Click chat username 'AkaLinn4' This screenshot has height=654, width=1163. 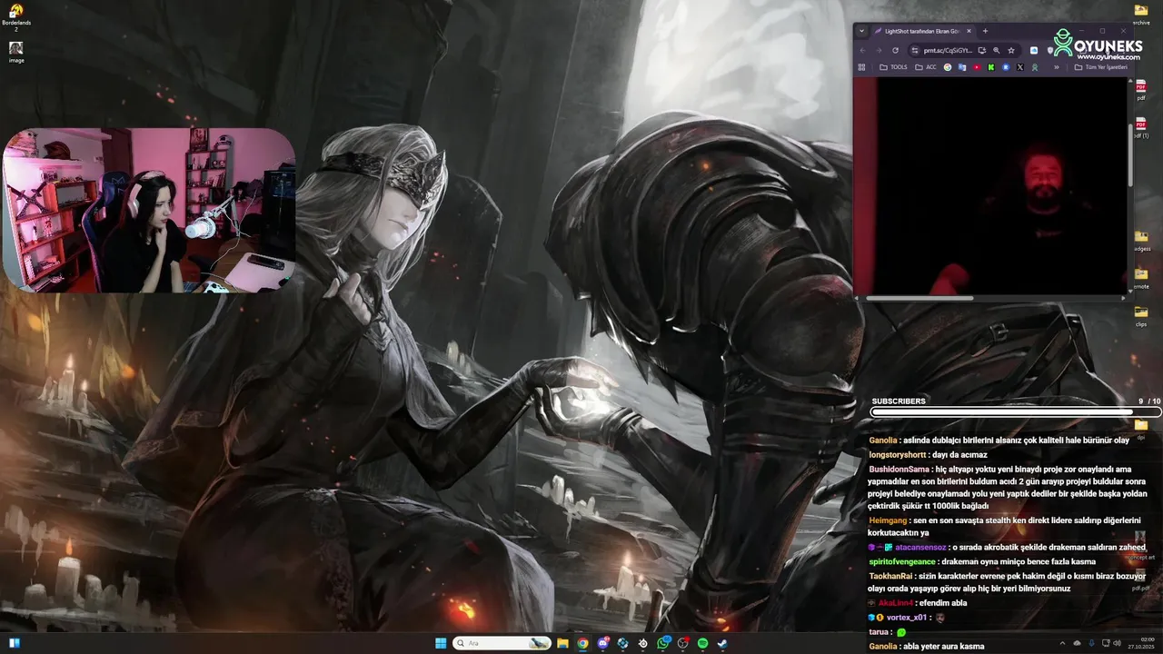(895, 603)
